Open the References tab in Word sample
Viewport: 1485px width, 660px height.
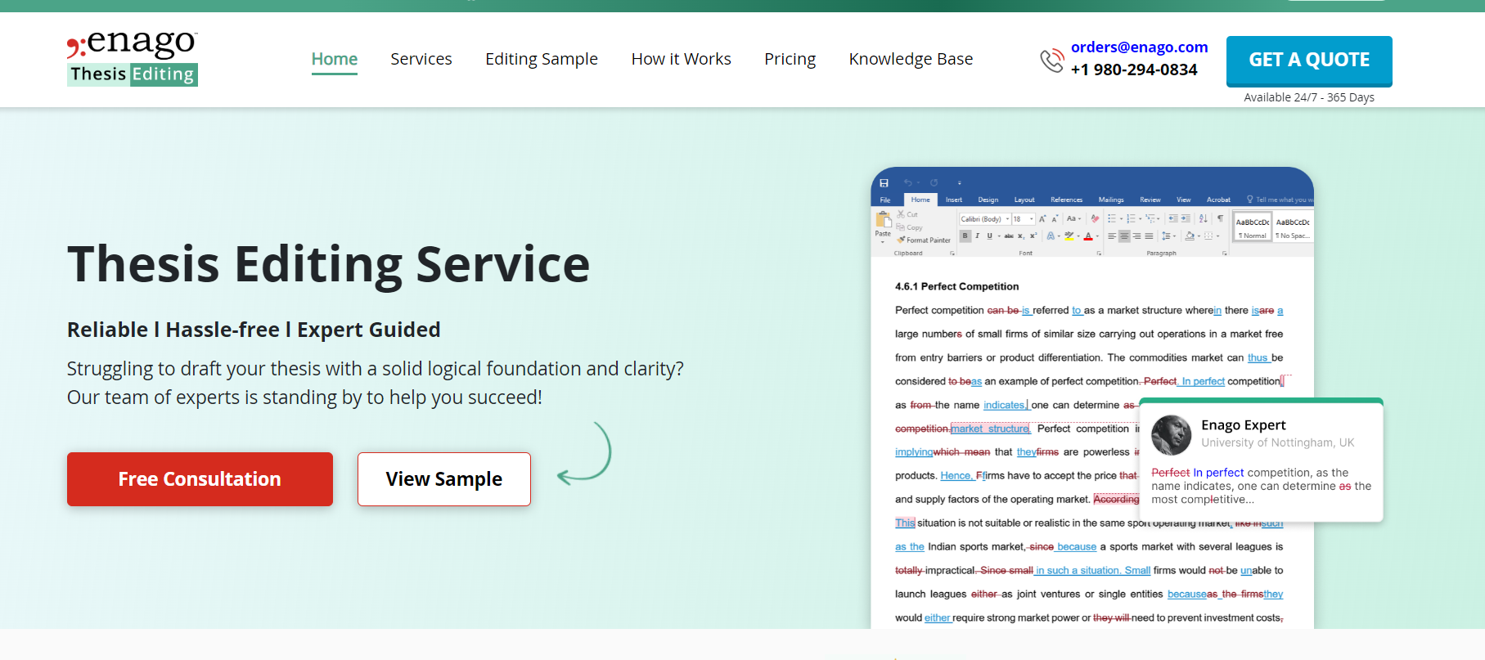1067,200
